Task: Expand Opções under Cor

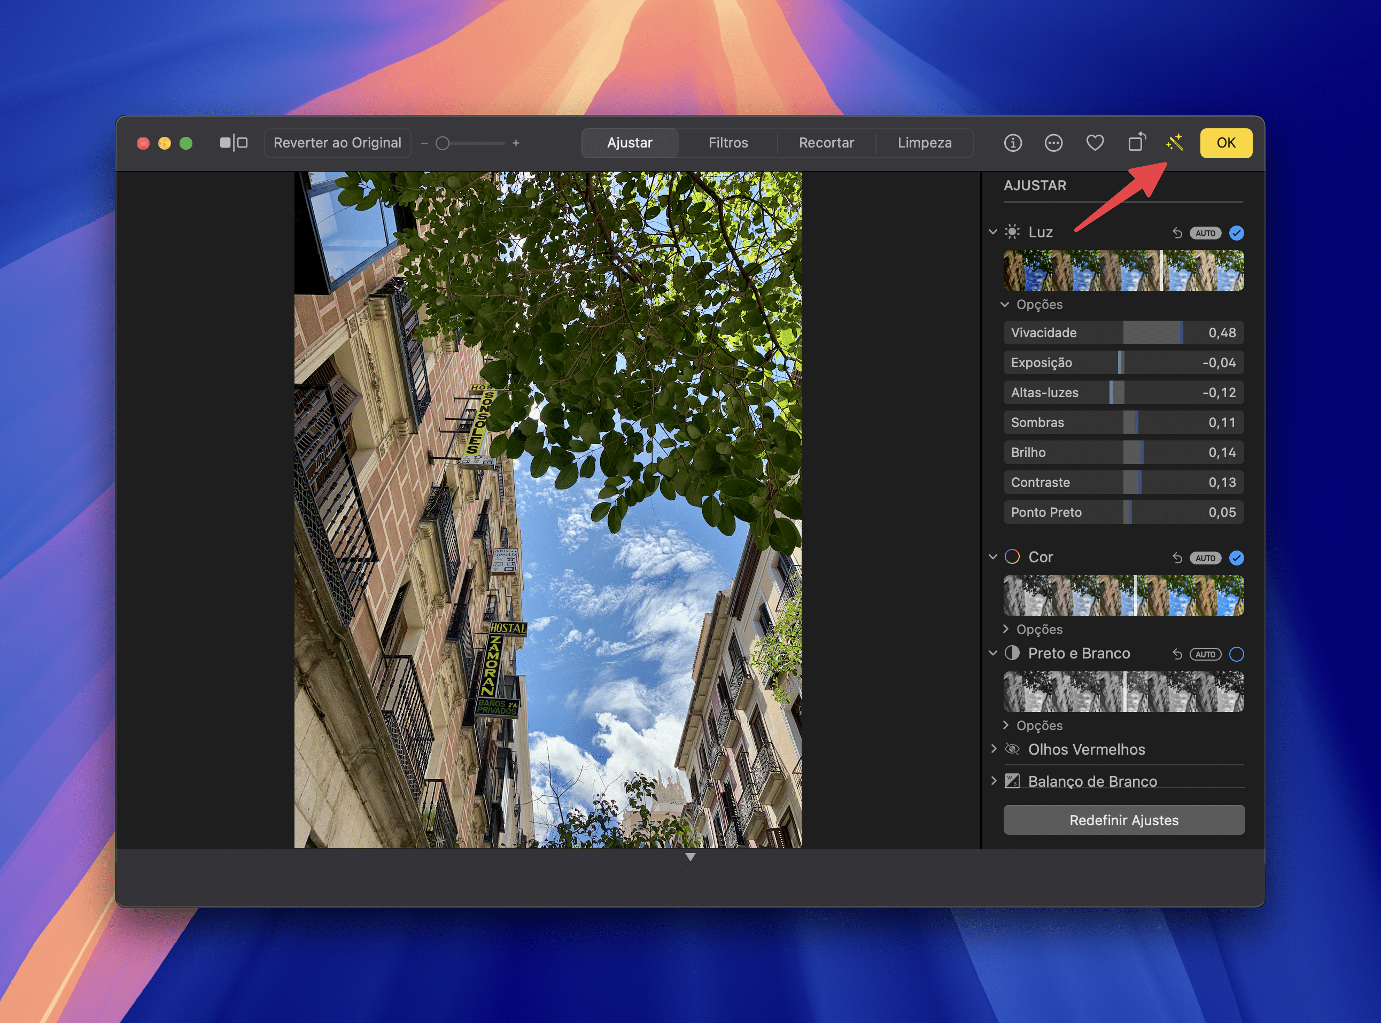Action: click(x=1005, y=629)
